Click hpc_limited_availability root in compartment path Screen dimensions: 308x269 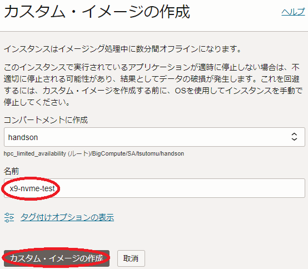[35, 153]
